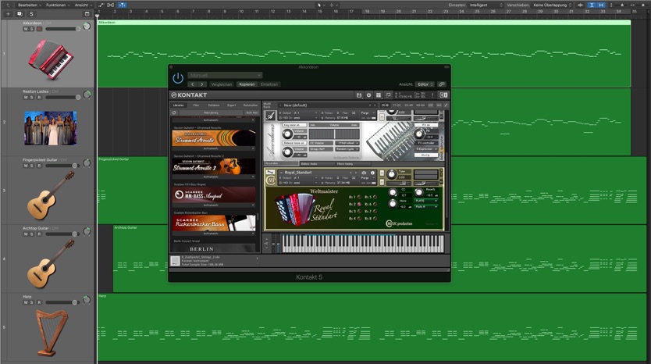Click the Royal_Standart snapshot camera icon
The image size is (651, 364).
(364, 173)
